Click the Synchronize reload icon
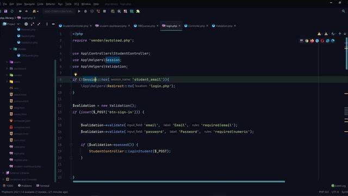The image size is (348, 196). click(12, 11)
